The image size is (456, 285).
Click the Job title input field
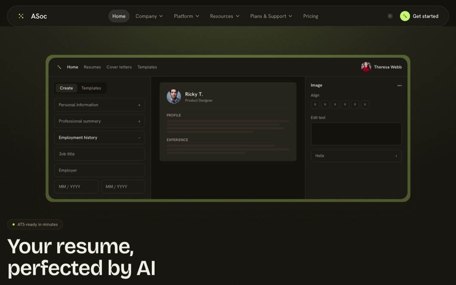coord(99,154)
